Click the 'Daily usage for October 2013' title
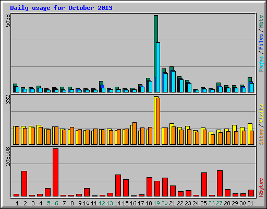This screenshot has width=267, height=209. [61, 8]
